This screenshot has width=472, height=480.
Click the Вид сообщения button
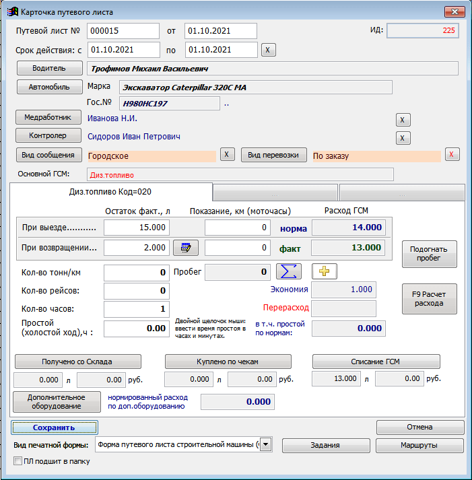tap(49, 155)
